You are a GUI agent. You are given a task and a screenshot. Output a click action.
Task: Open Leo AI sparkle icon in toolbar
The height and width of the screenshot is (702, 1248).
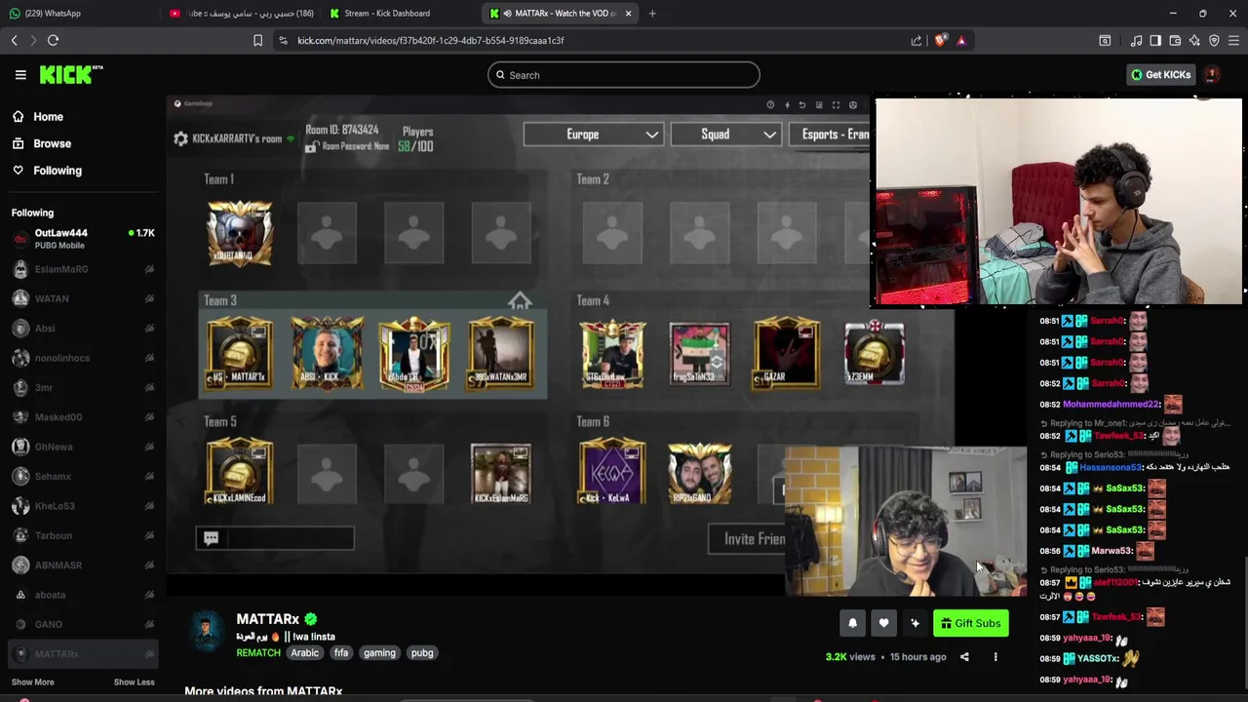coord(1194,40)
